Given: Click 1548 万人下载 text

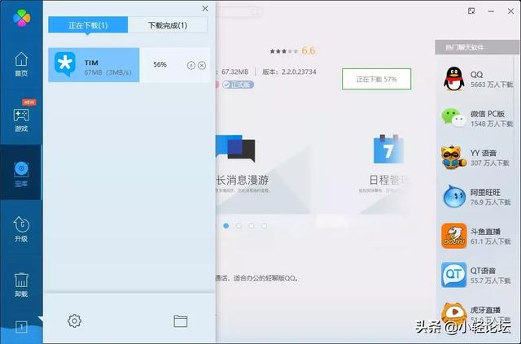Looking at the screenshot, I should pyautogui.click(x=492, y=124).
